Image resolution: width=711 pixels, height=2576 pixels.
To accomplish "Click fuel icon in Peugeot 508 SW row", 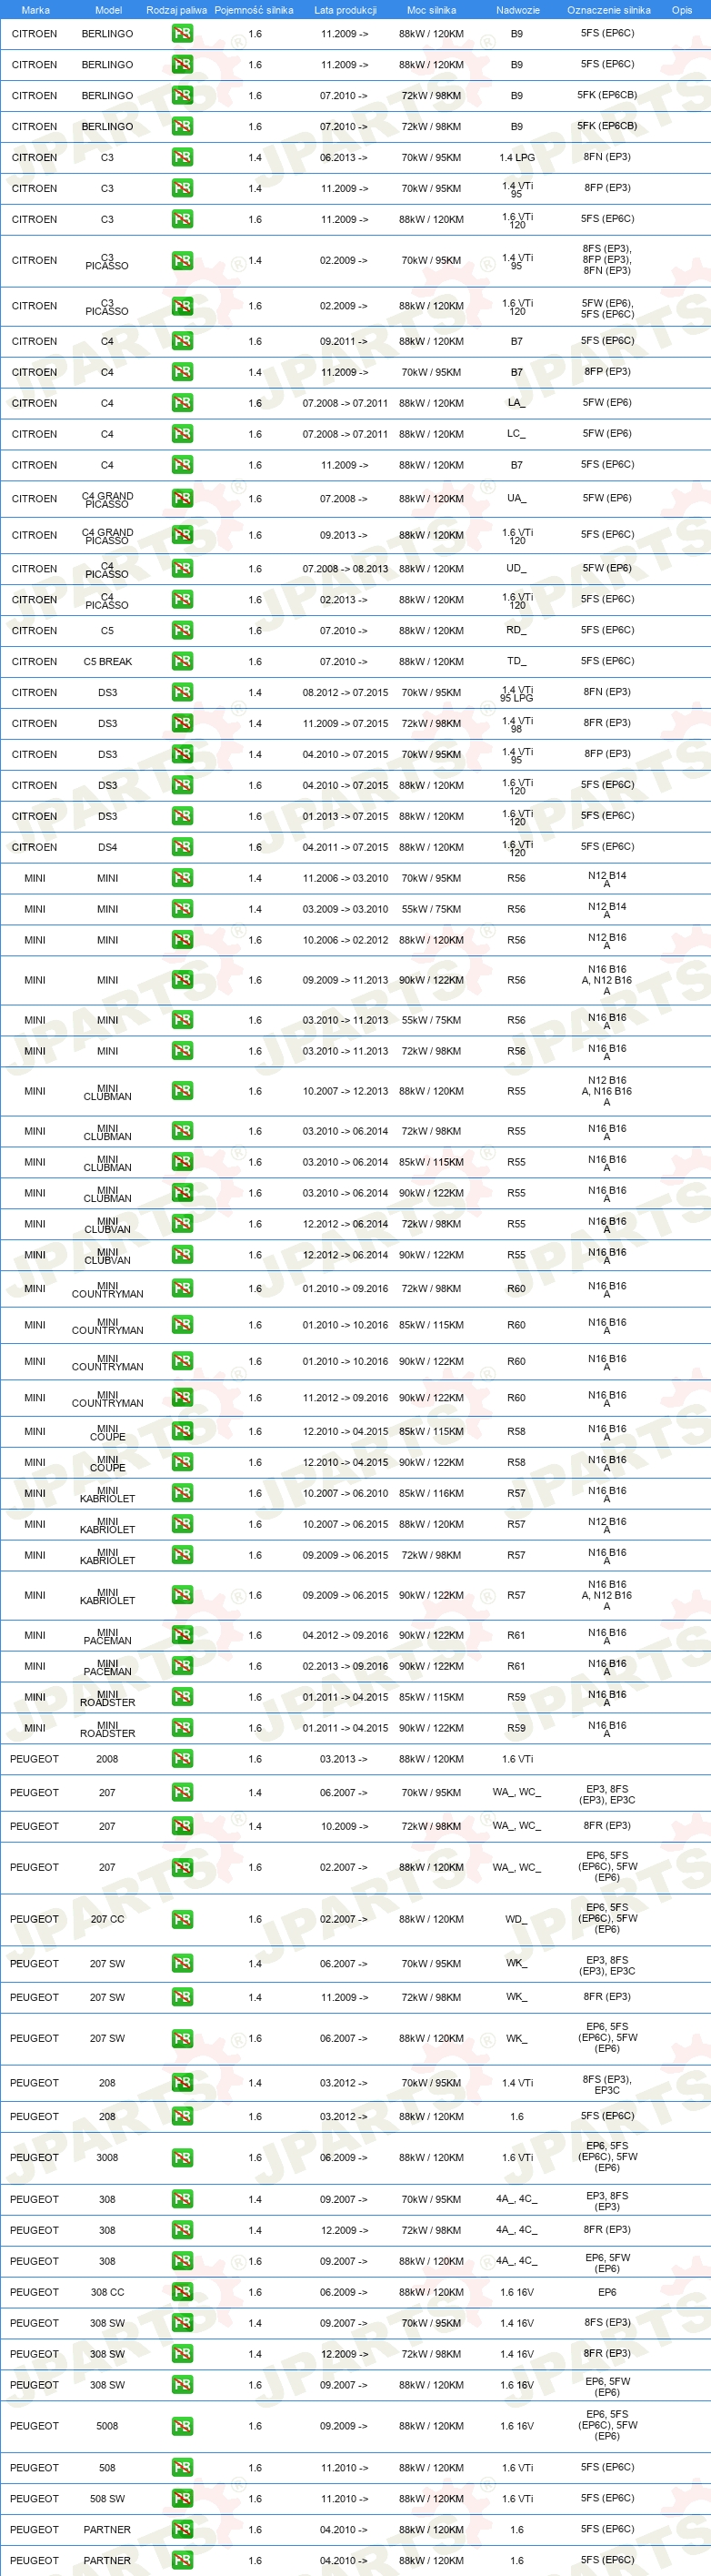I will [182, 2499].
